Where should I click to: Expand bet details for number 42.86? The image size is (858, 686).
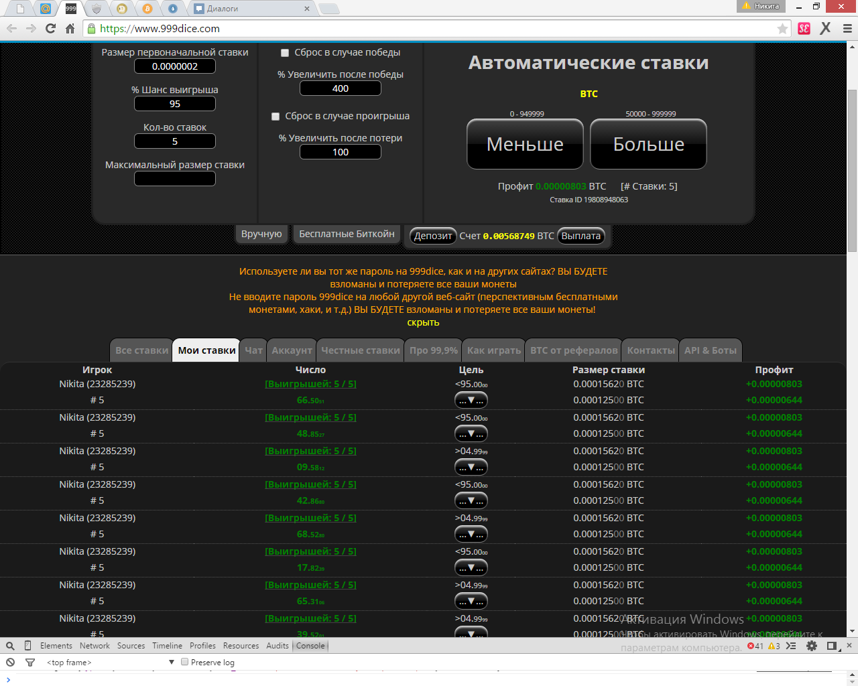pos(471,500)
